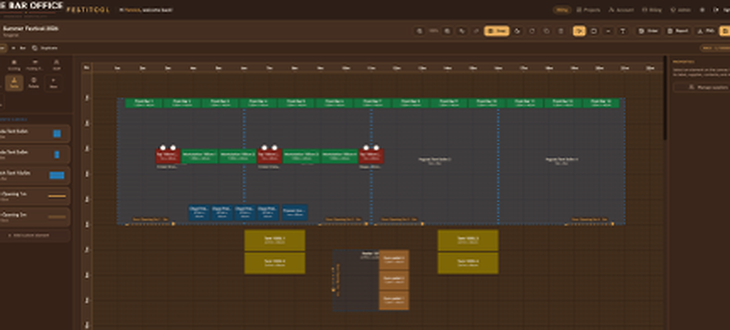Select the Tent 3x6m element with narrow swatch
Viewport: 730px width, 330px height.
click(x=34, y=154)
